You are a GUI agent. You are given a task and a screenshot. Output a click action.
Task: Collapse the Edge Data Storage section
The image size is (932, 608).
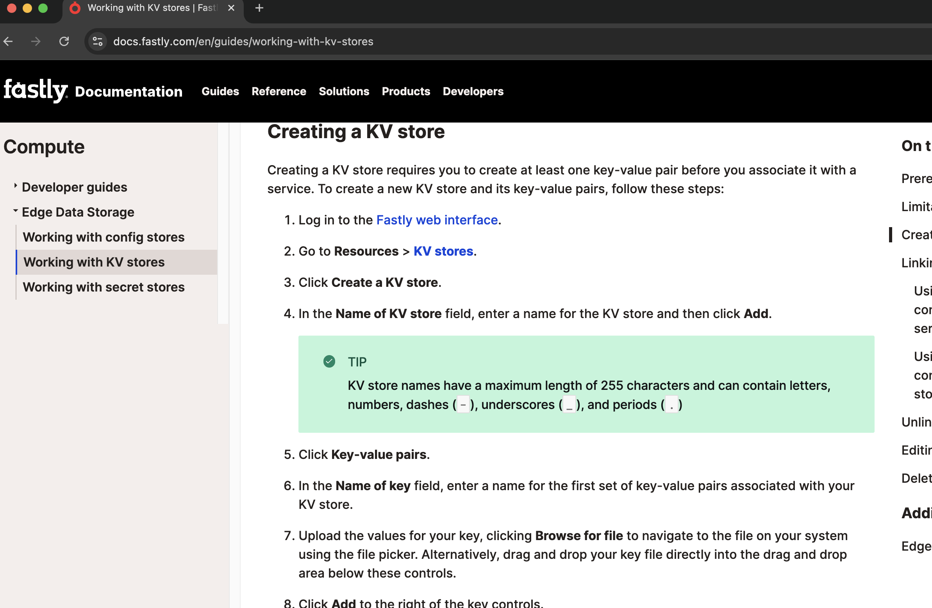click(x=16, y=211)
